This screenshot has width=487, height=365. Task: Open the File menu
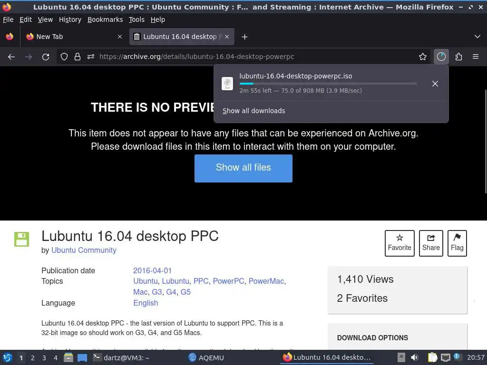pyautogui.click(x=8, y=19)
